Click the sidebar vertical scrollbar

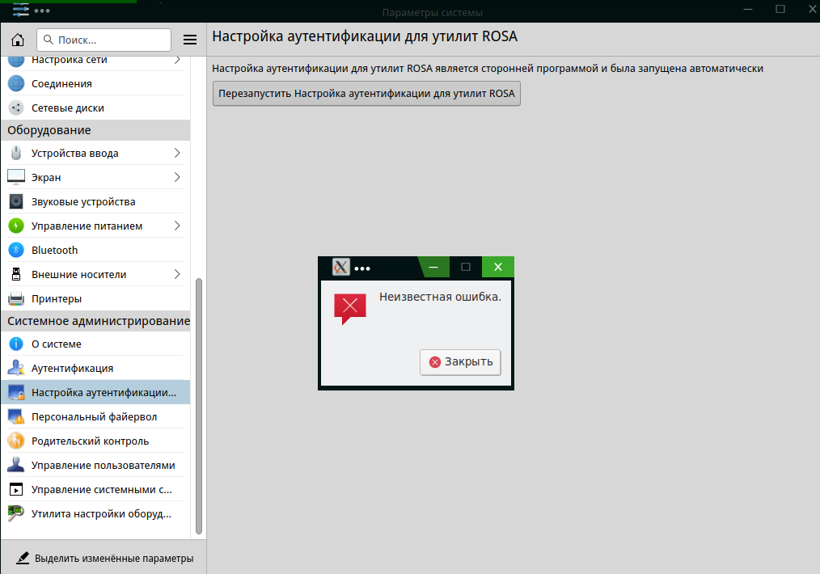(x=199, y=406)
